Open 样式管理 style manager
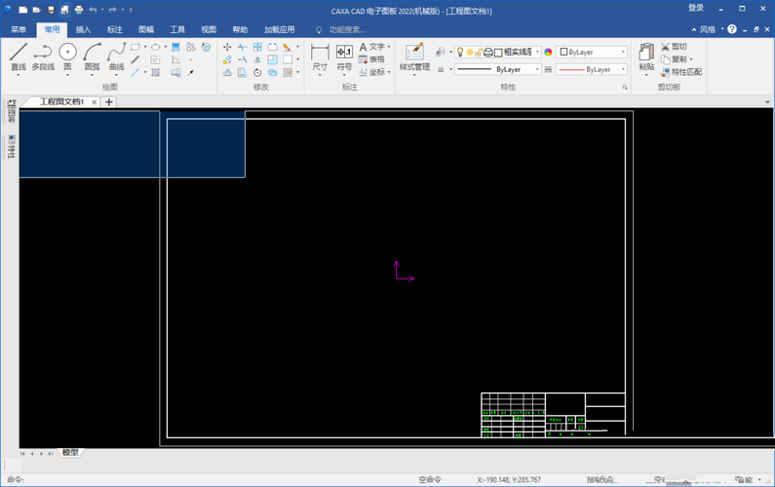Viewport: 775px width, 487px height. coord(414,58)
